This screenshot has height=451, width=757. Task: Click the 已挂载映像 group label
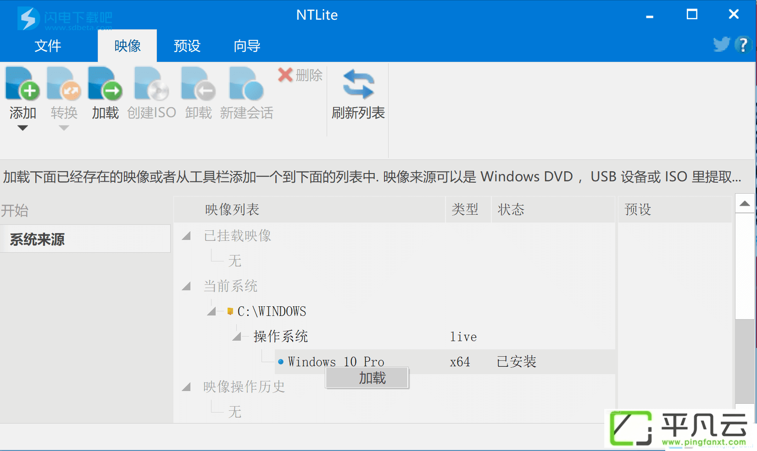click(x=238, y=236)
